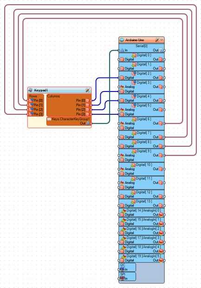Click the Arduino Uno board icon in the header
The height and width of the screenshot is (288, 201).
tap(122, 39)
